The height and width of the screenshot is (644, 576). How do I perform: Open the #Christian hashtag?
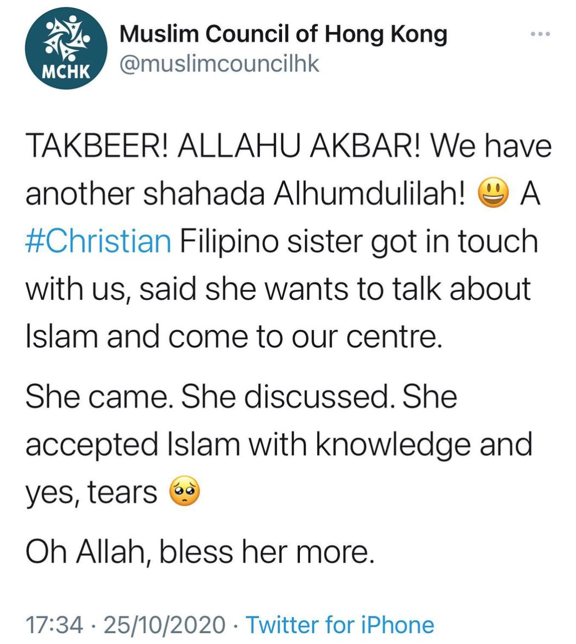click(x=98, y=241)
